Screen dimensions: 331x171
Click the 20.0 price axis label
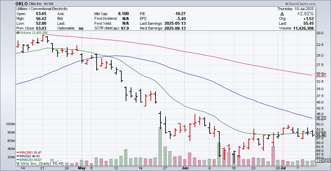pyautogui.click(x=320, y=33)
